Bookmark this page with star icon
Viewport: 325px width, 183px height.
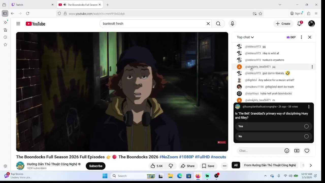(x=260, y=13)
